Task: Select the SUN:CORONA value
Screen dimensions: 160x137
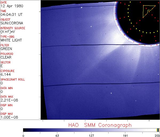Action: pyautogui.click(x=12, y=23)
